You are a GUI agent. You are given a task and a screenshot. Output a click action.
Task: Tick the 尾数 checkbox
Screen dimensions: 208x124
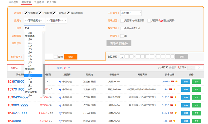pos(56,57)
